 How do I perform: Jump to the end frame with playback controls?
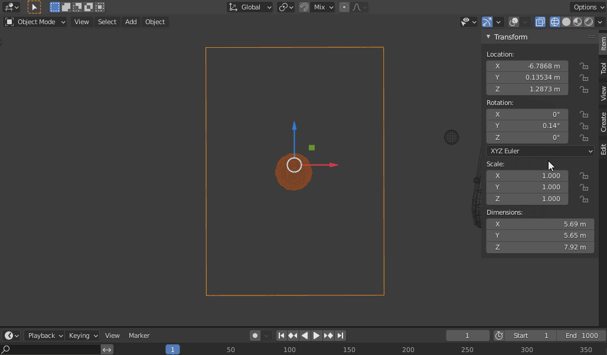pos(340,335)
